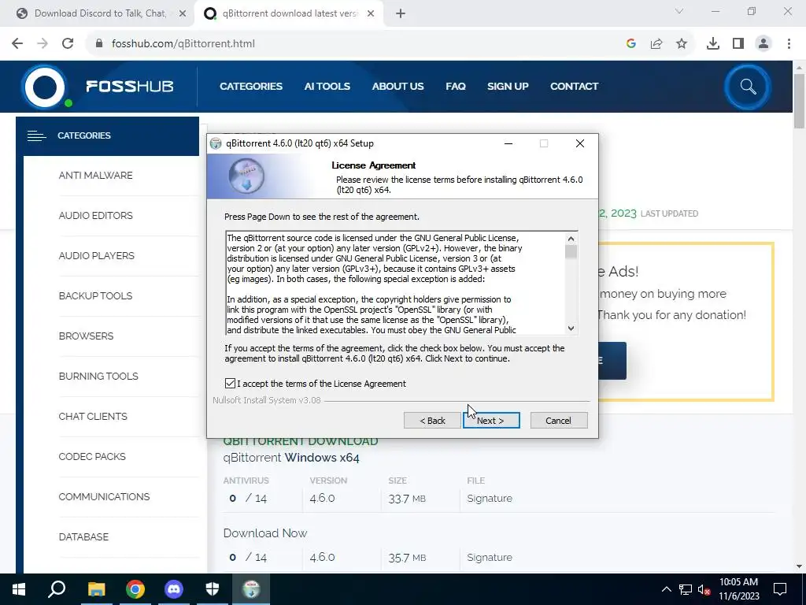Click browser back arrow
The image size is (806, 605).
tap(17, 44)
